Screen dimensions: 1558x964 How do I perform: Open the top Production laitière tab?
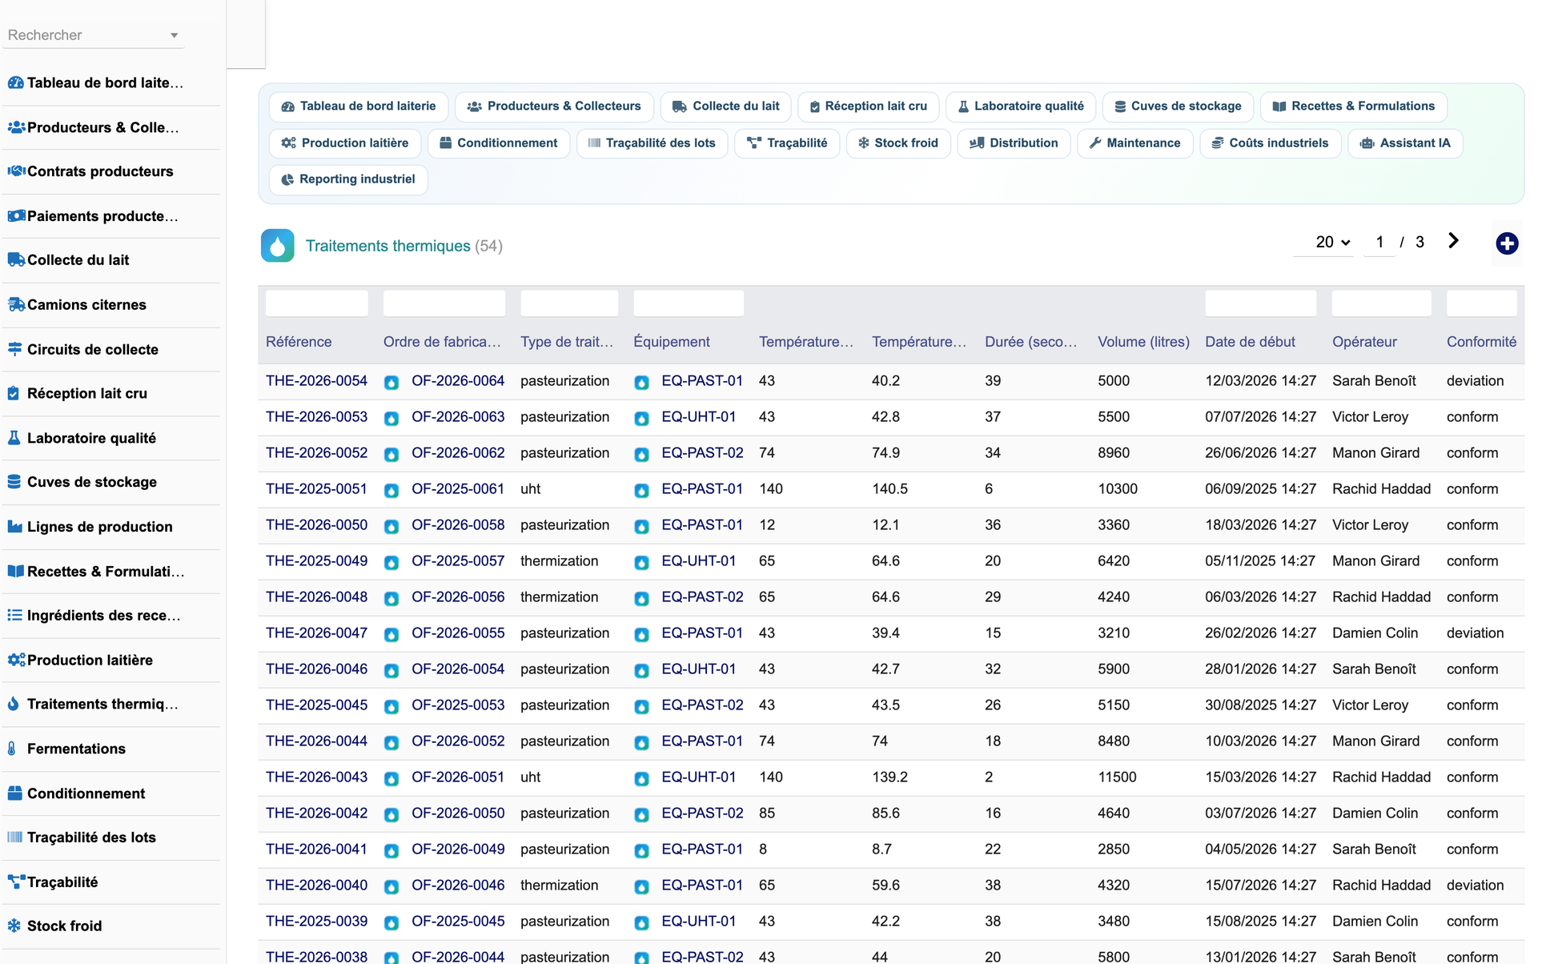click(345, 143)
